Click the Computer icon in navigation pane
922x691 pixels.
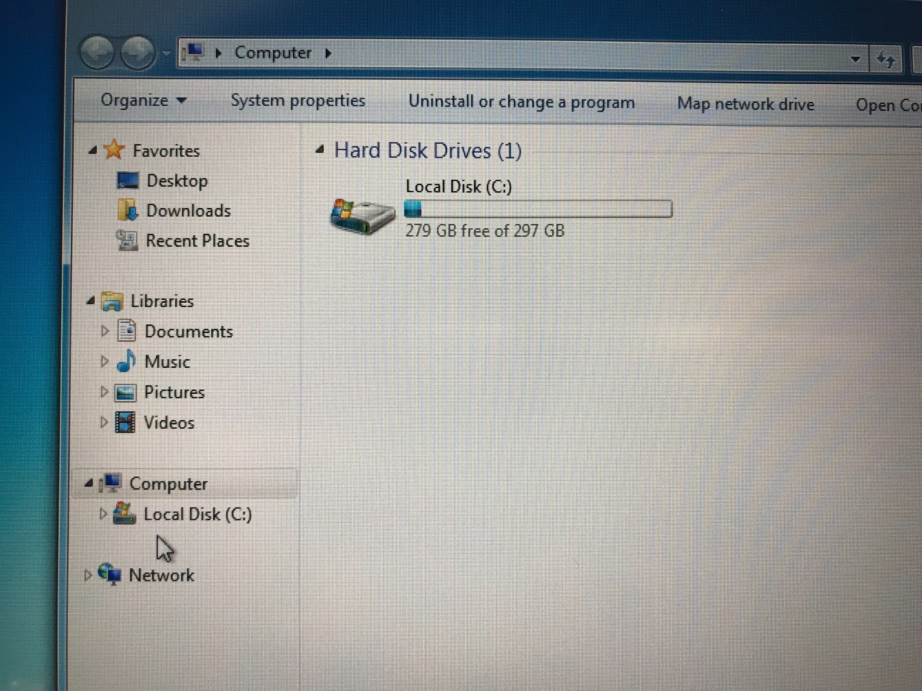[x=110, y=483]
